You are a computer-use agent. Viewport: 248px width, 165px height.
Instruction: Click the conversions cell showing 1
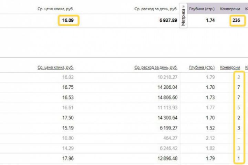tap(239, 158)
